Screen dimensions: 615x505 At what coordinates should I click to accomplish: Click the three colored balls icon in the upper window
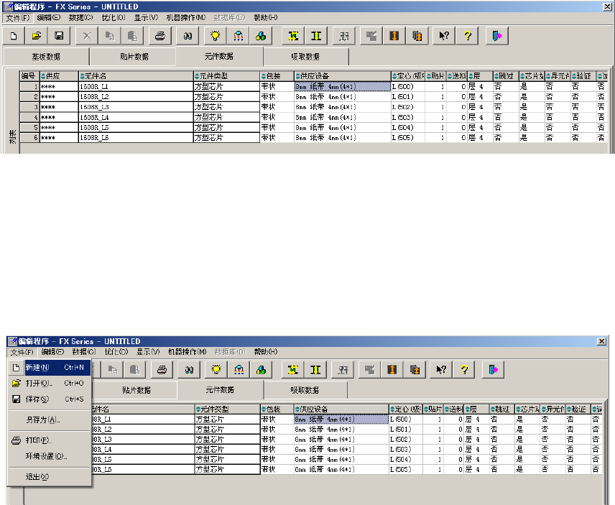[261, 36]
